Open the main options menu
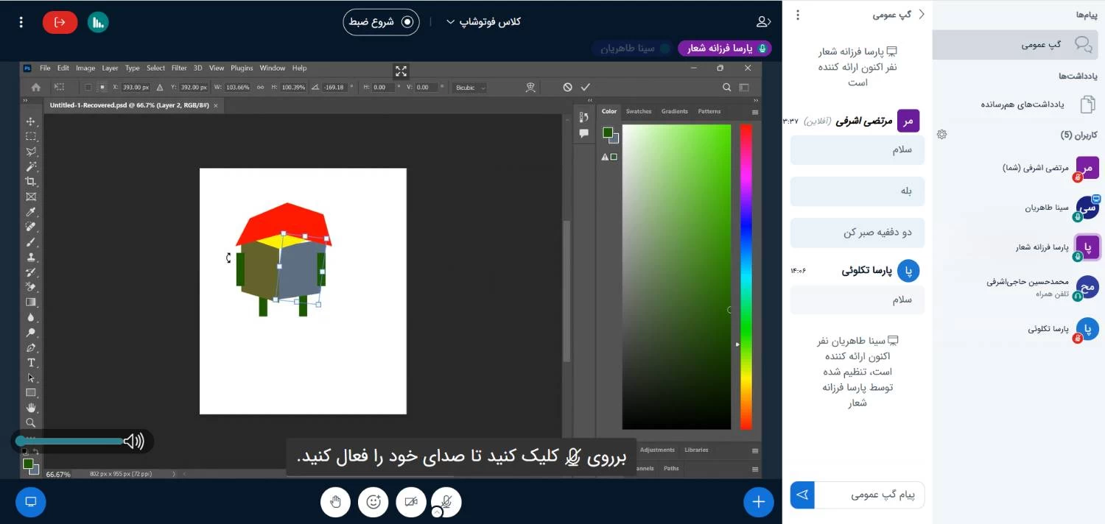This screenshot has height=524, width=1105. (21, 22)
